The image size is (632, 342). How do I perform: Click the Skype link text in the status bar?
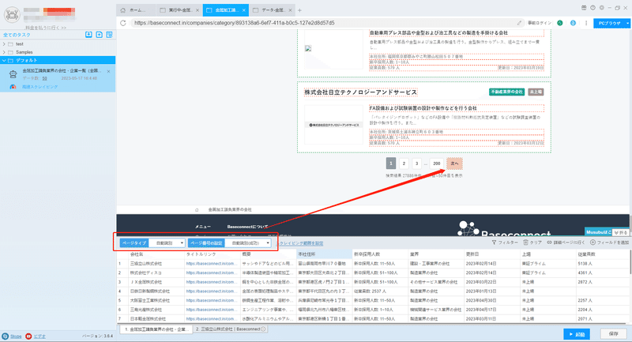point(16,336)
